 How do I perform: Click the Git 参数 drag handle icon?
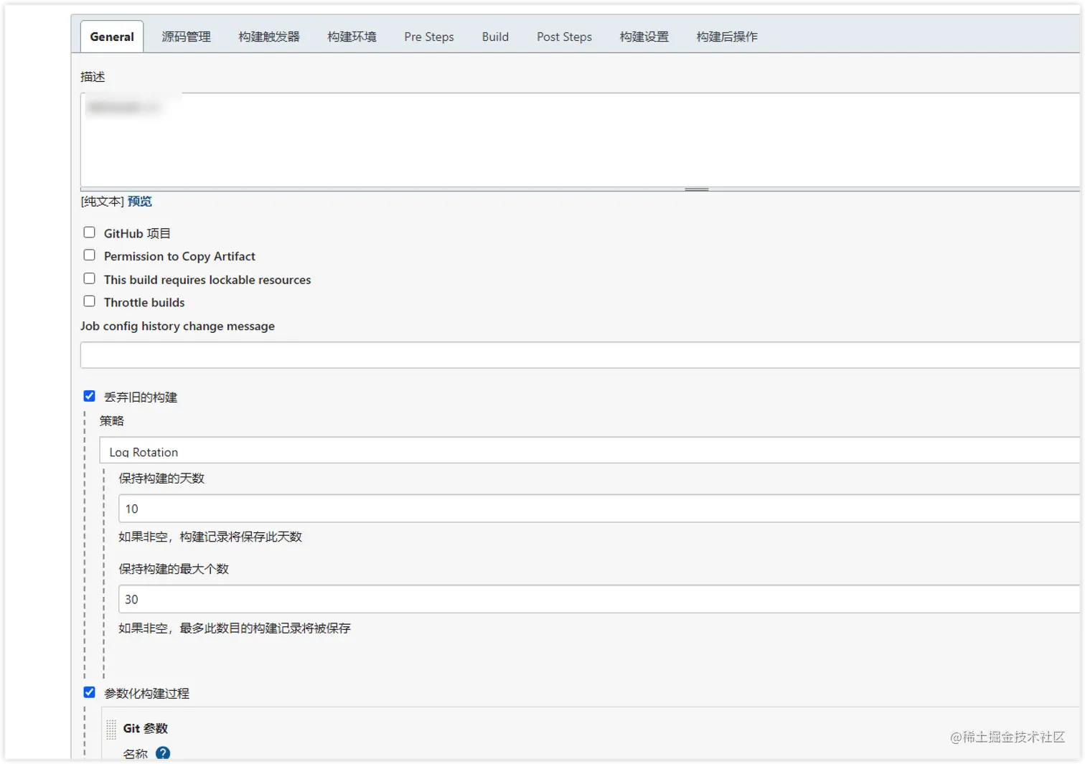[111, 730]
